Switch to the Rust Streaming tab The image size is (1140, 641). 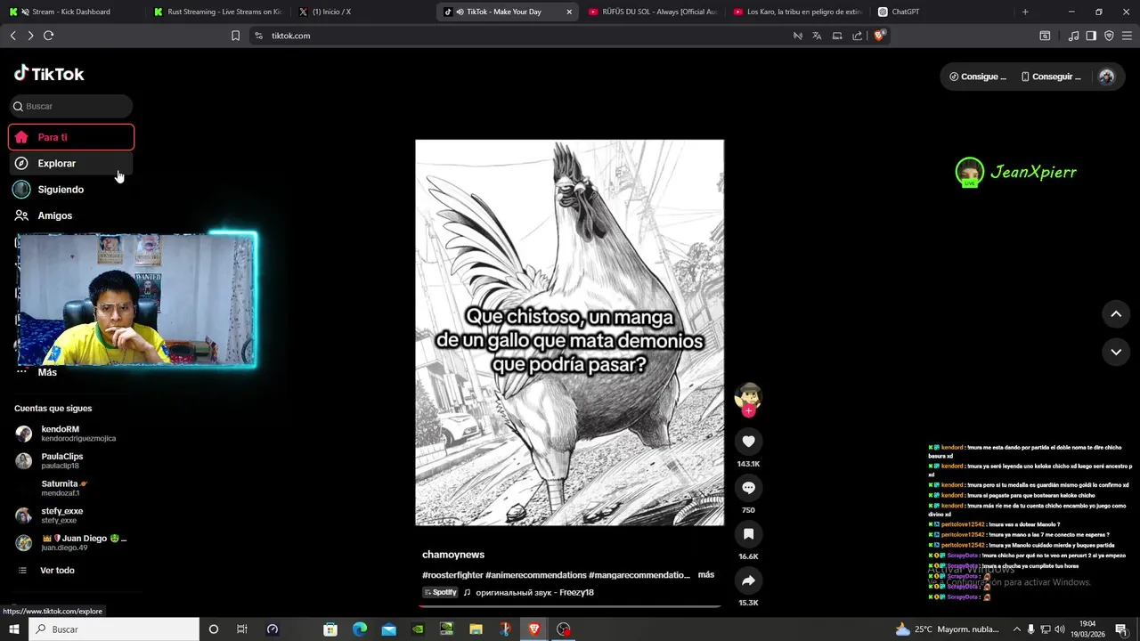[218, 12]
